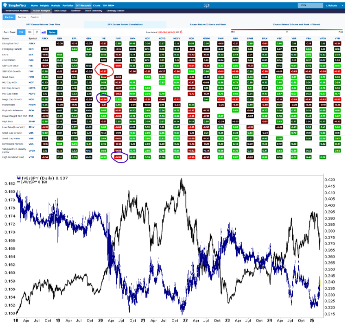
Task: Click the SimpleVisor logo
Action: [x=15, y=5]
